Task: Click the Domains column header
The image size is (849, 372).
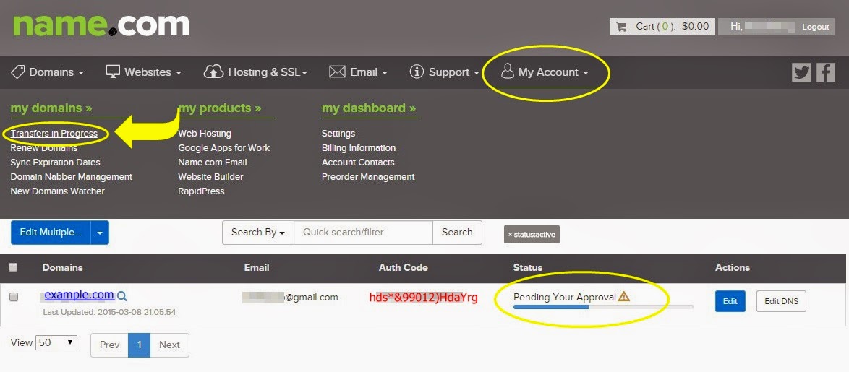Action: pyautogui.click(x=63, y=268)
